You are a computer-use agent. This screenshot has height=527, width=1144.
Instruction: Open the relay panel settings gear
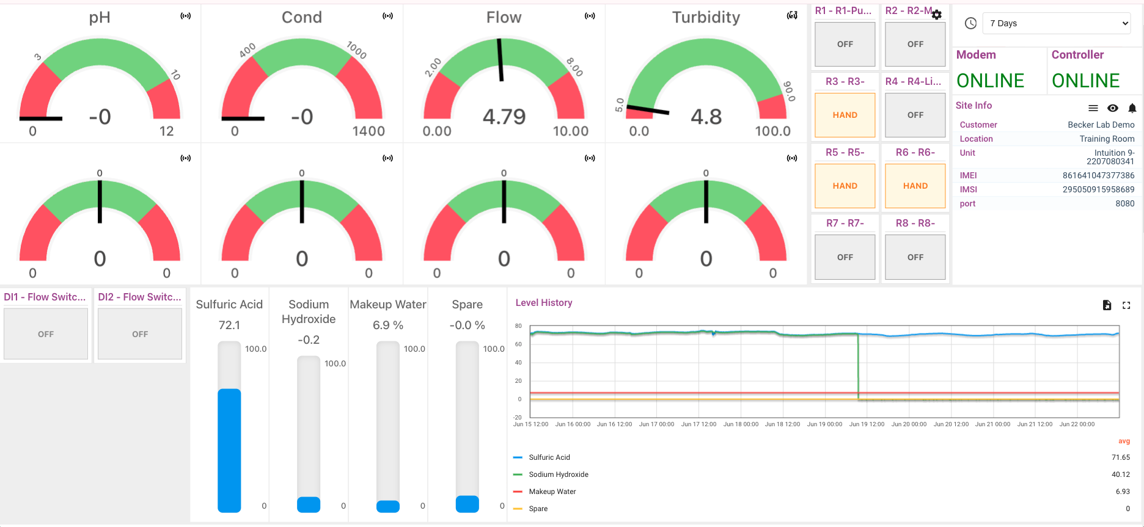[936, 15]
